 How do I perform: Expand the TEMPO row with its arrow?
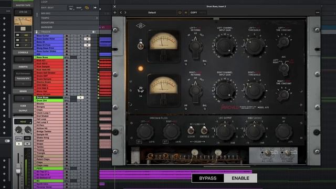tap(97, 18)
